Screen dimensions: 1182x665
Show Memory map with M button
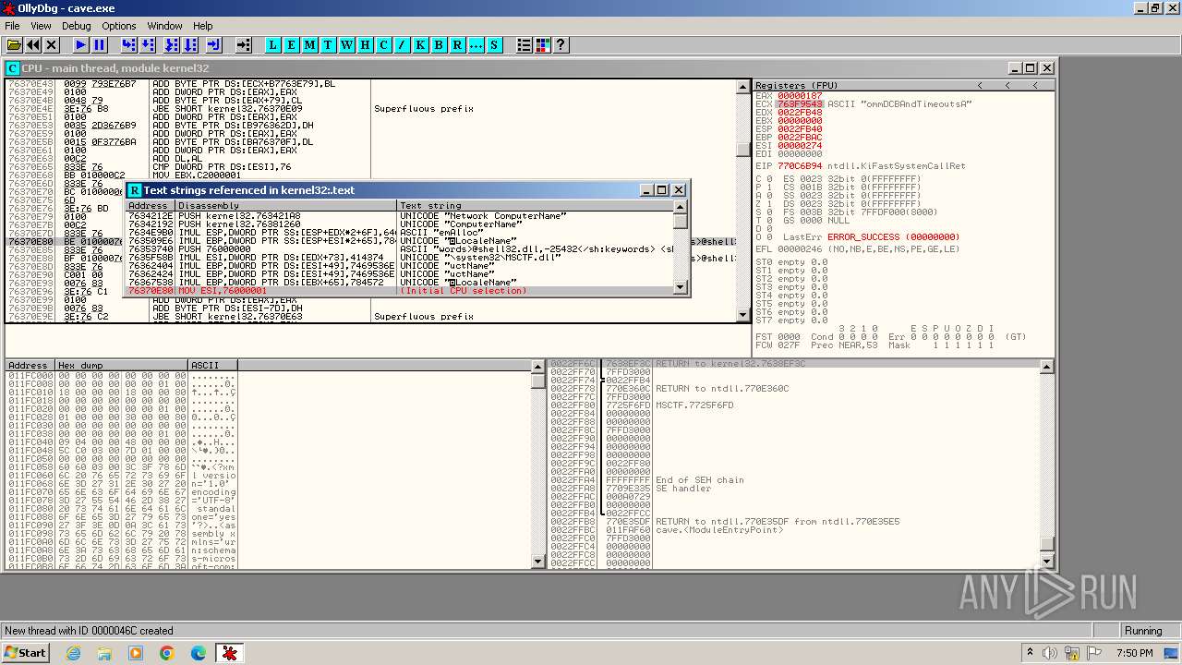(309, 44)
